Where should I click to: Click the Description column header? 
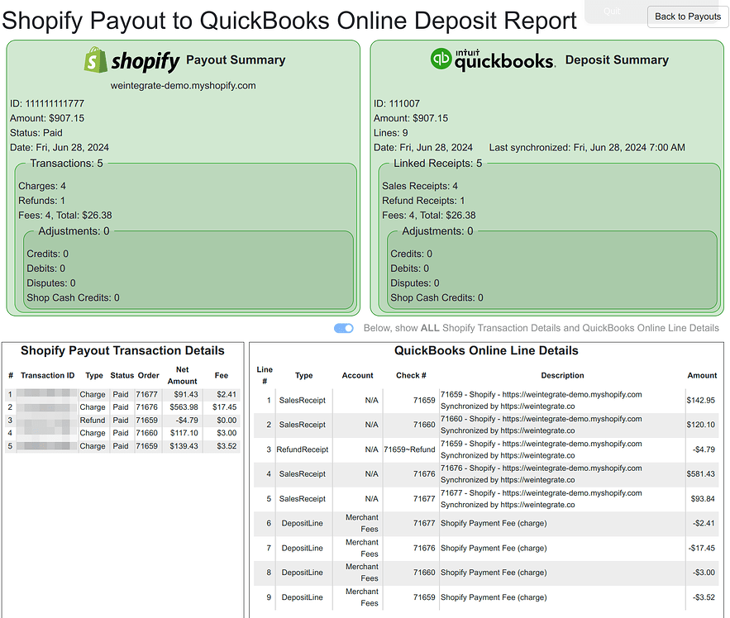point(562,376)
